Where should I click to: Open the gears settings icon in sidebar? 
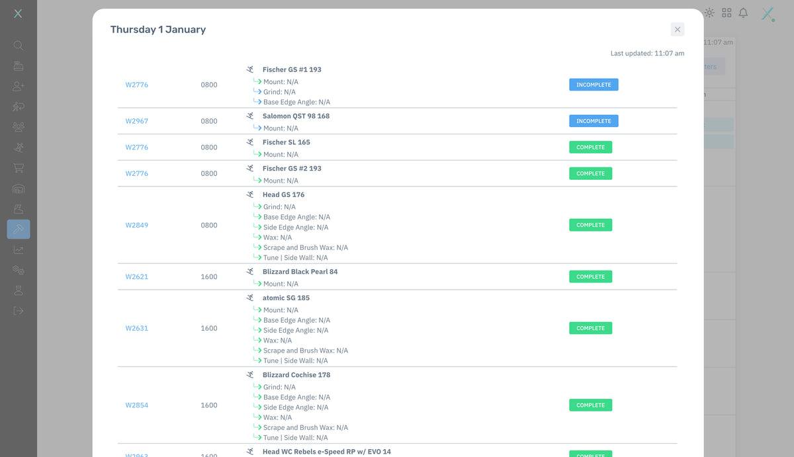[x=19, y=270]
